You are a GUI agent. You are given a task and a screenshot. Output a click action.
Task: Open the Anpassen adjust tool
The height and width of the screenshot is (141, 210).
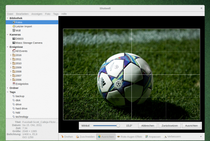(153, 137)
